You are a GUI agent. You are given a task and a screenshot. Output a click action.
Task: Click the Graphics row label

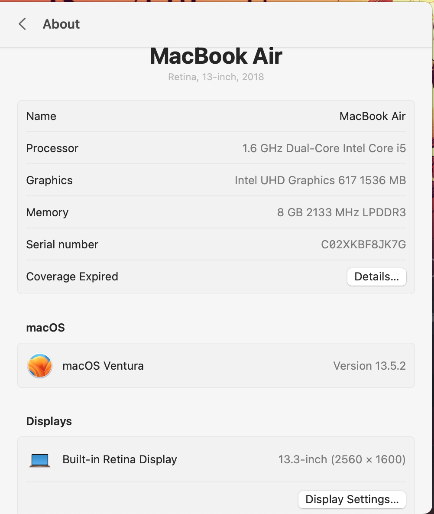coord(49,180)
